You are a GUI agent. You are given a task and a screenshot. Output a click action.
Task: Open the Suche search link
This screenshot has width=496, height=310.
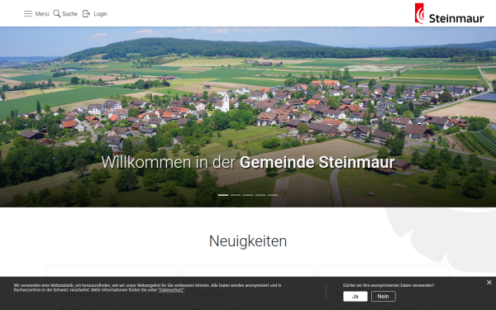pyautogui.click(x=69, y=14)
